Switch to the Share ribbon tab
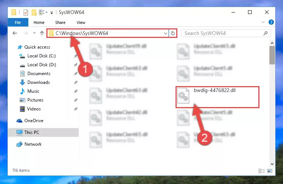Viewport: 283px width, 184px height. [60, 22]
